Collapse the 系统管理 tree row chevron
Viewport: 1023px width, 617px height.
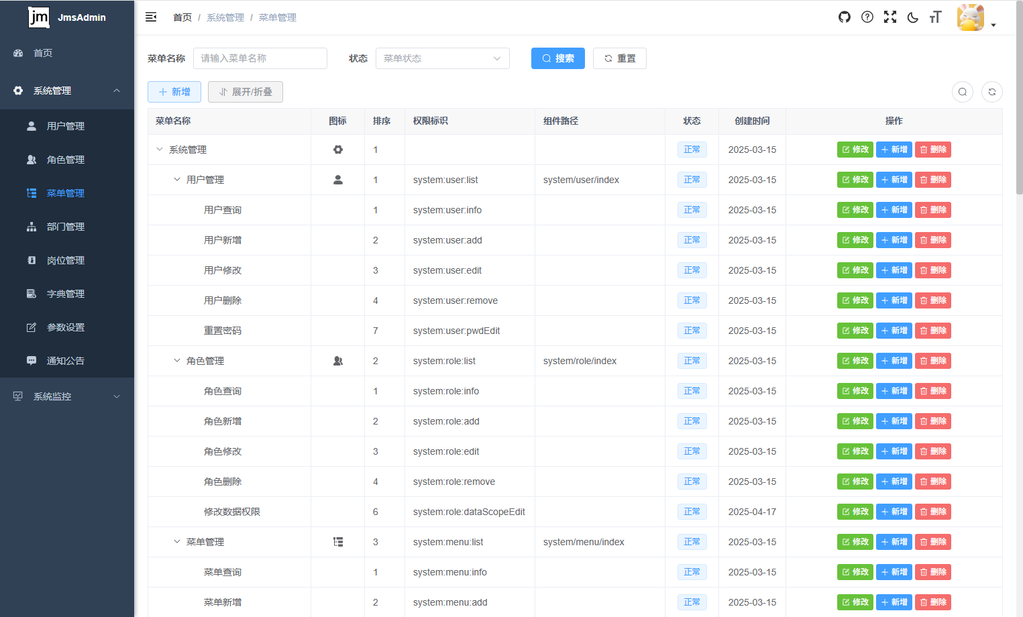click(160, 150)
